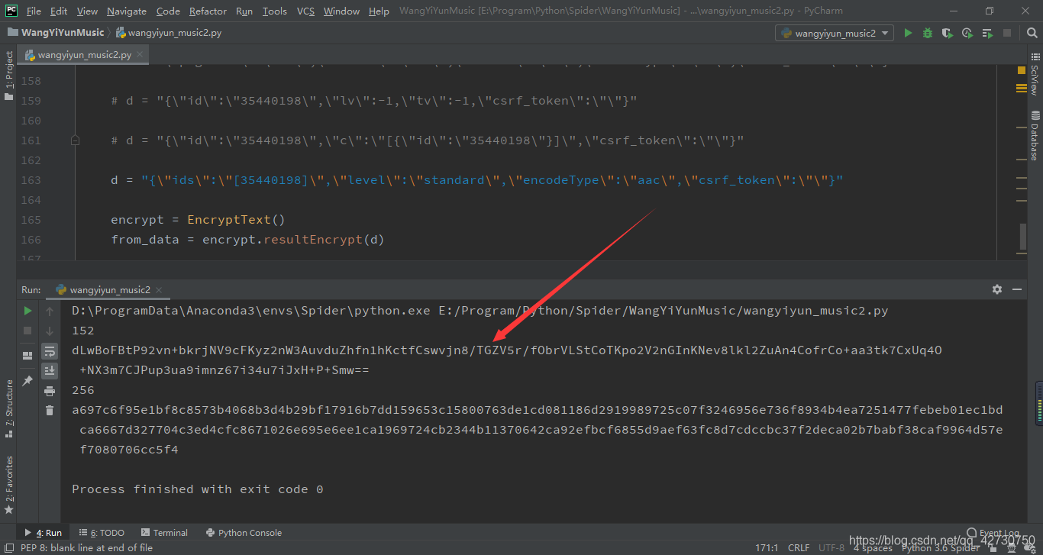Open the Terminal tool window
Image resolution: width=1043 pixels, height=555 pixels.
pyautogui.click(x=164, y=533)
